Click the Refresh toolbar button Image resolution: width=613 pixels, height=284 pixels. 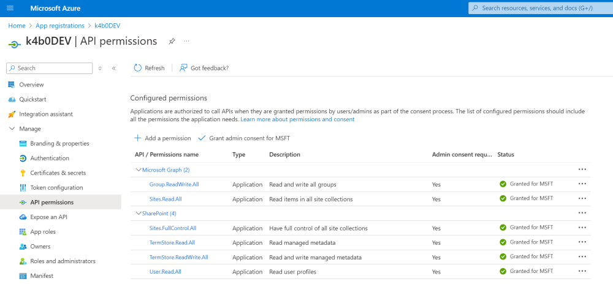click(149, 68)
